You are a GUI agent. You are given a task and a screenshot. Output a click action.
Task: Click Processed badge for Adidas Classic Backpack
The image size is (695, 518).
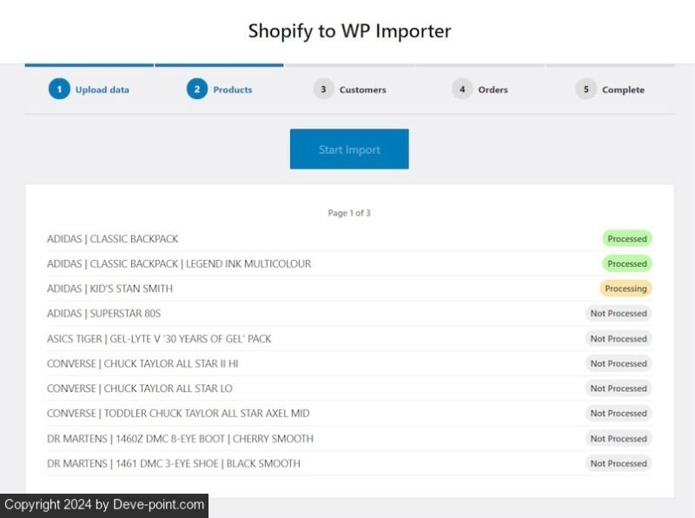[626, 239]
